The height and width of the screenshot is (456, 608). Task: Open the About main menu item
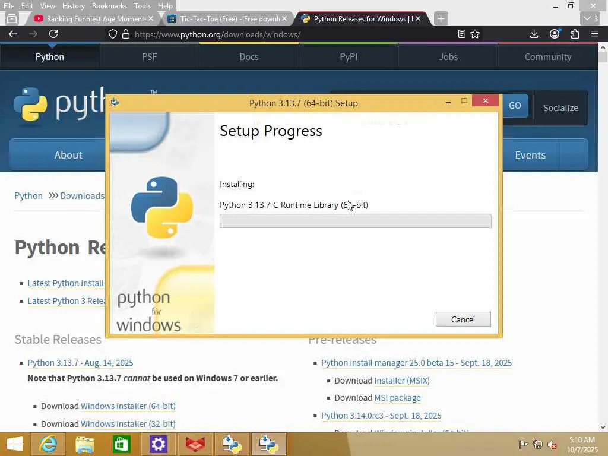click(x=68, y=155)
